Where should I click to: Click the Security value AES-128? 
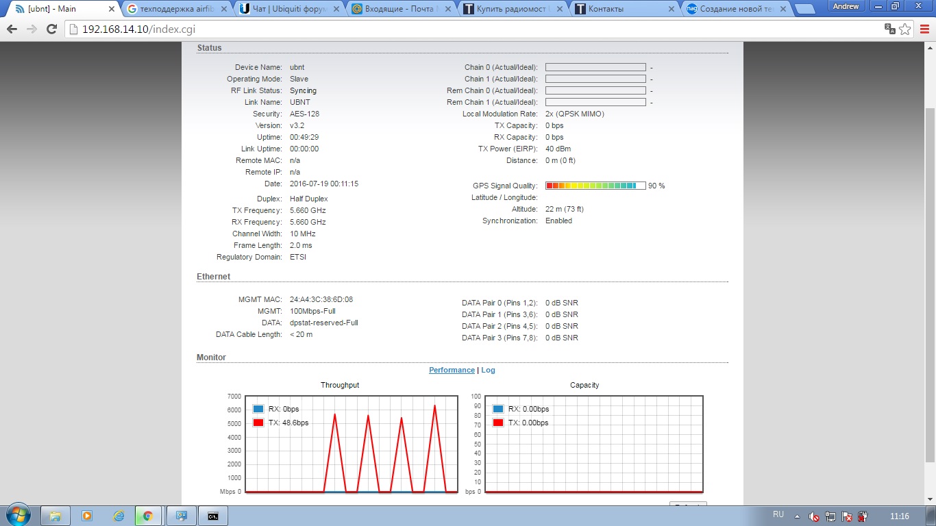[x=304, y=114]
